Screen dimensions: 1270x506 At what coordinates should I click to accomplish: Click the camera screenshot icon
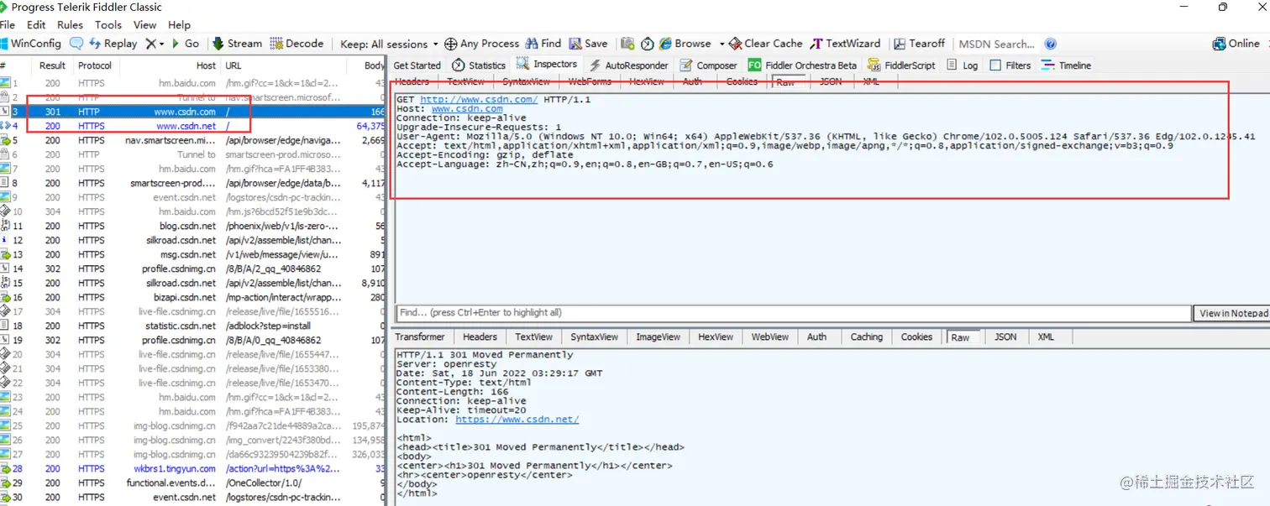click(x=627, y=44)
